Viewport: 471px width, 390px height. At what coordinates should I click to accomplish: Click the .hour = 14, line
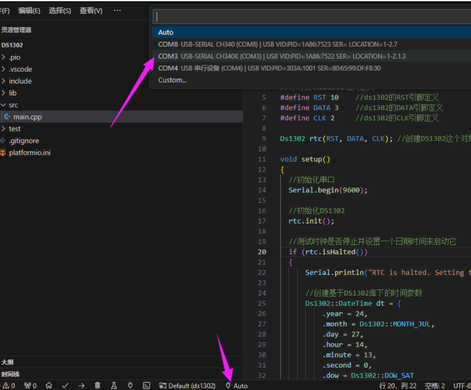pos(345,345)
